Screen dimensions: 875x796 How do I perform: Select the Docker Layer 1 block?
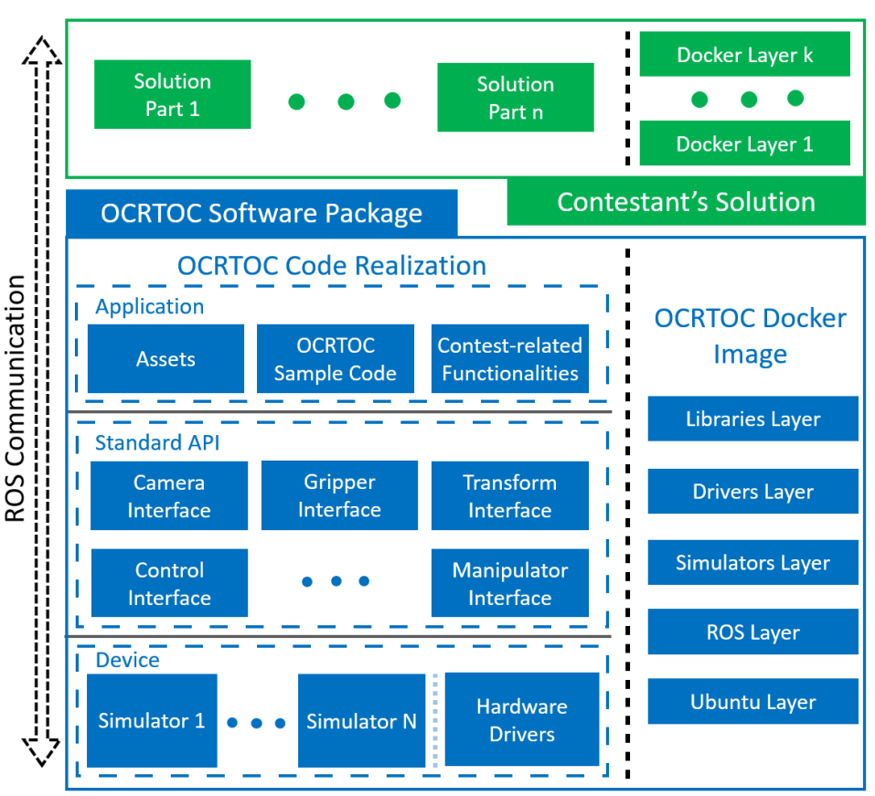pyautogui.click(x=744, y=143)
